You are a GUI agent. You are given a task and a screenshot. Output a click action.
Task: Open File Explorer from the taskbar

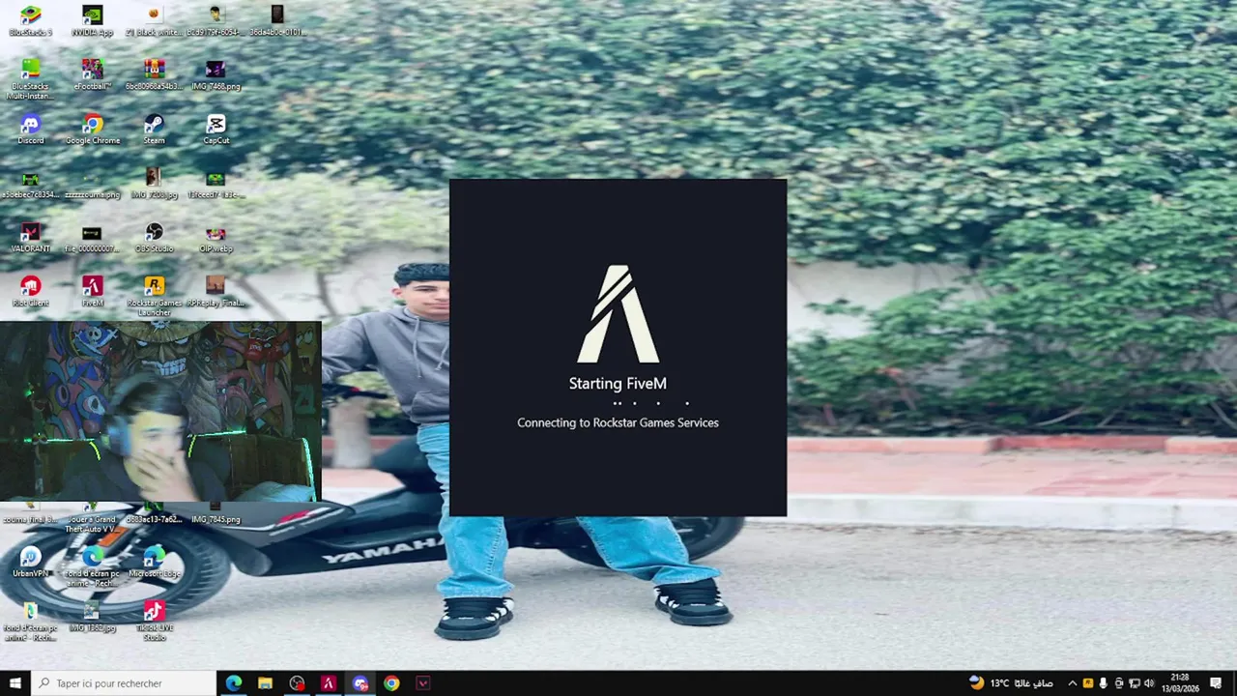(265, 683)
